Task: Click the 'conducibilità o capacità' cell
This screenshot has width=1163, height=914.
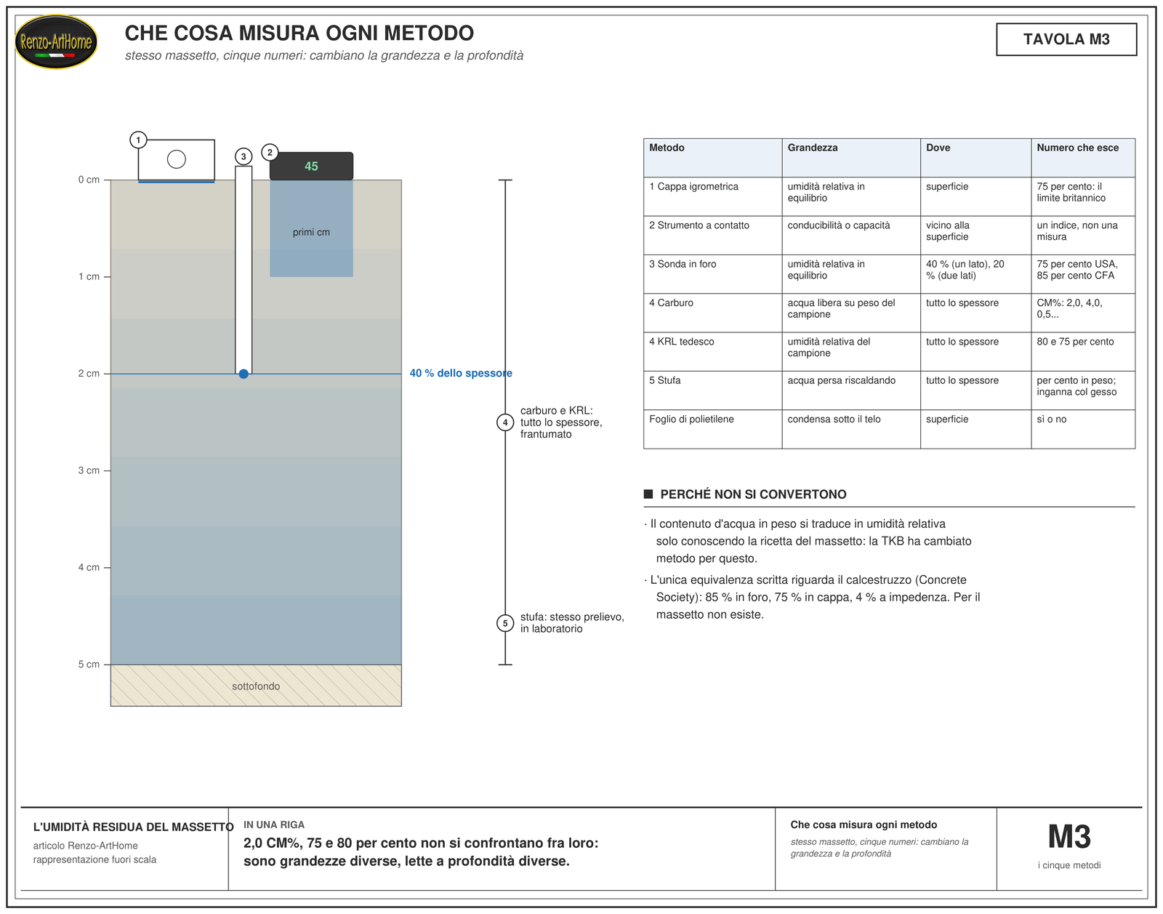Action: point(851,236)
